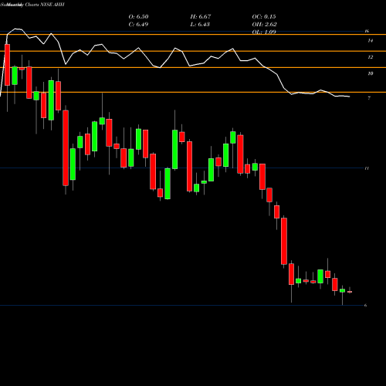Click the 'O: 6.50' open value
This screenshot has width=386, height=386.
pyautogui.click(x=138, y=17)
